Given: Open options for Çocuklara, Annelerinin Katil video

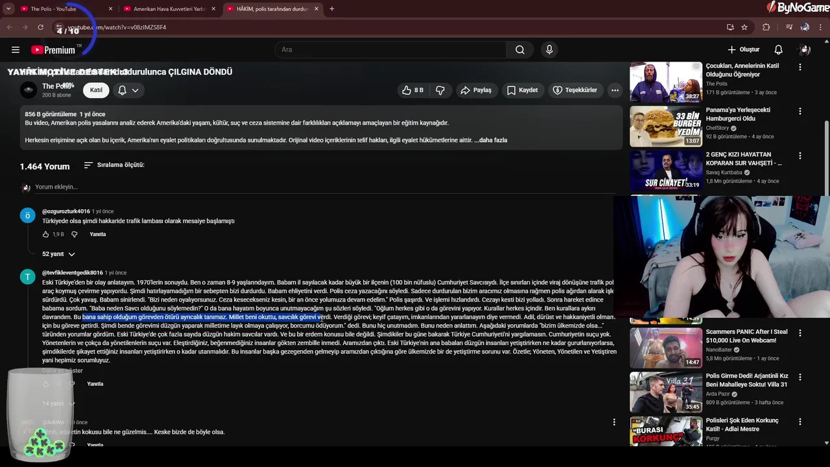Looking at the screenshot, I should [800, 67].
